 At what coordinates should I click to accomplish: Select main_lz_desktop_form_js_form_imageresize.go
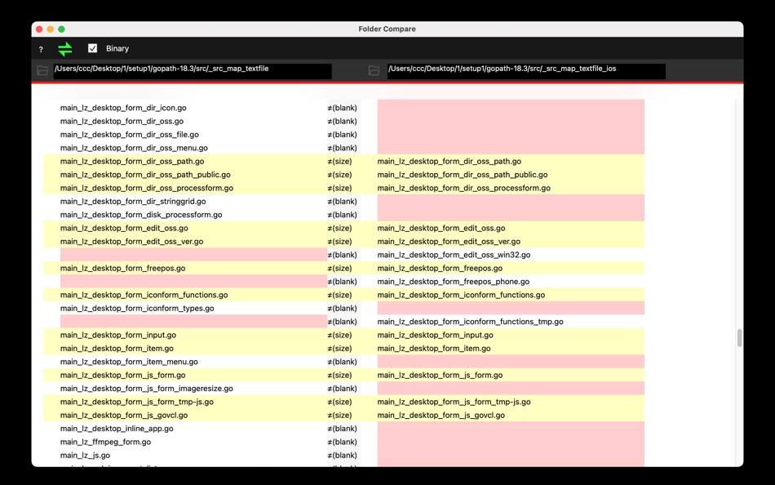coord(146,389)
